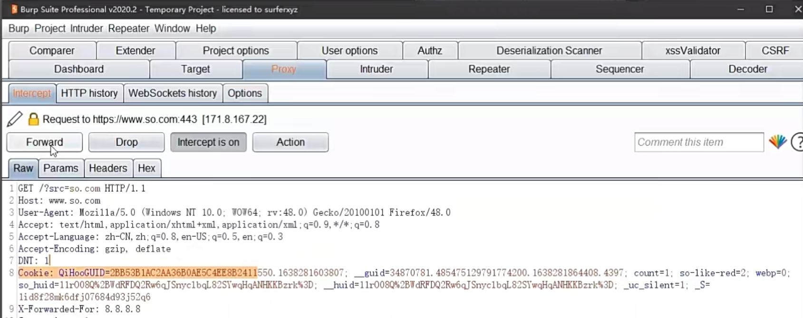The width and height of the screenshot is (803, 318).
Task: Open the Burp menu
Action: pyautogui.click(x=19, y=28)
